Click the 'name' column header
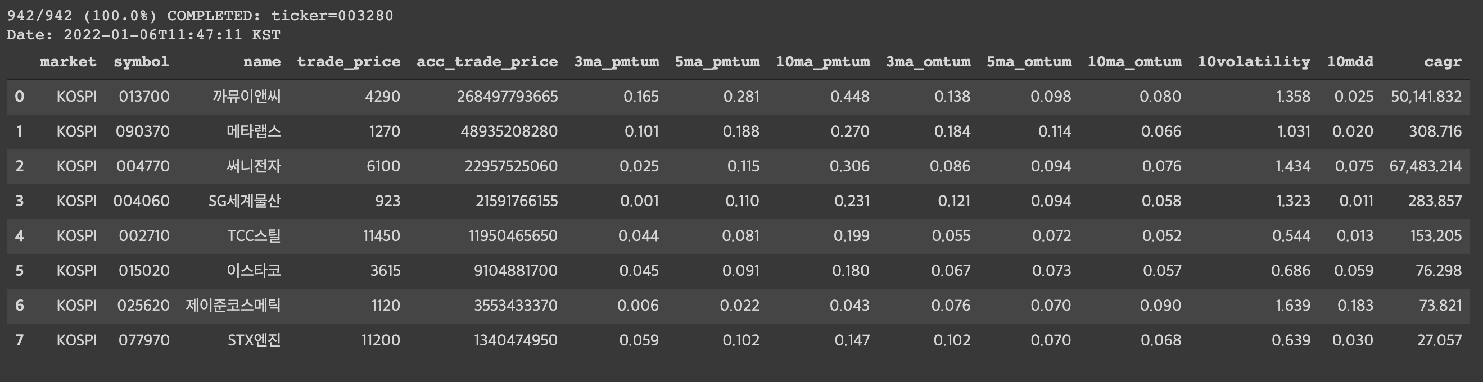The height and width of the screenshot is (382, 1483). pos(262,62)
